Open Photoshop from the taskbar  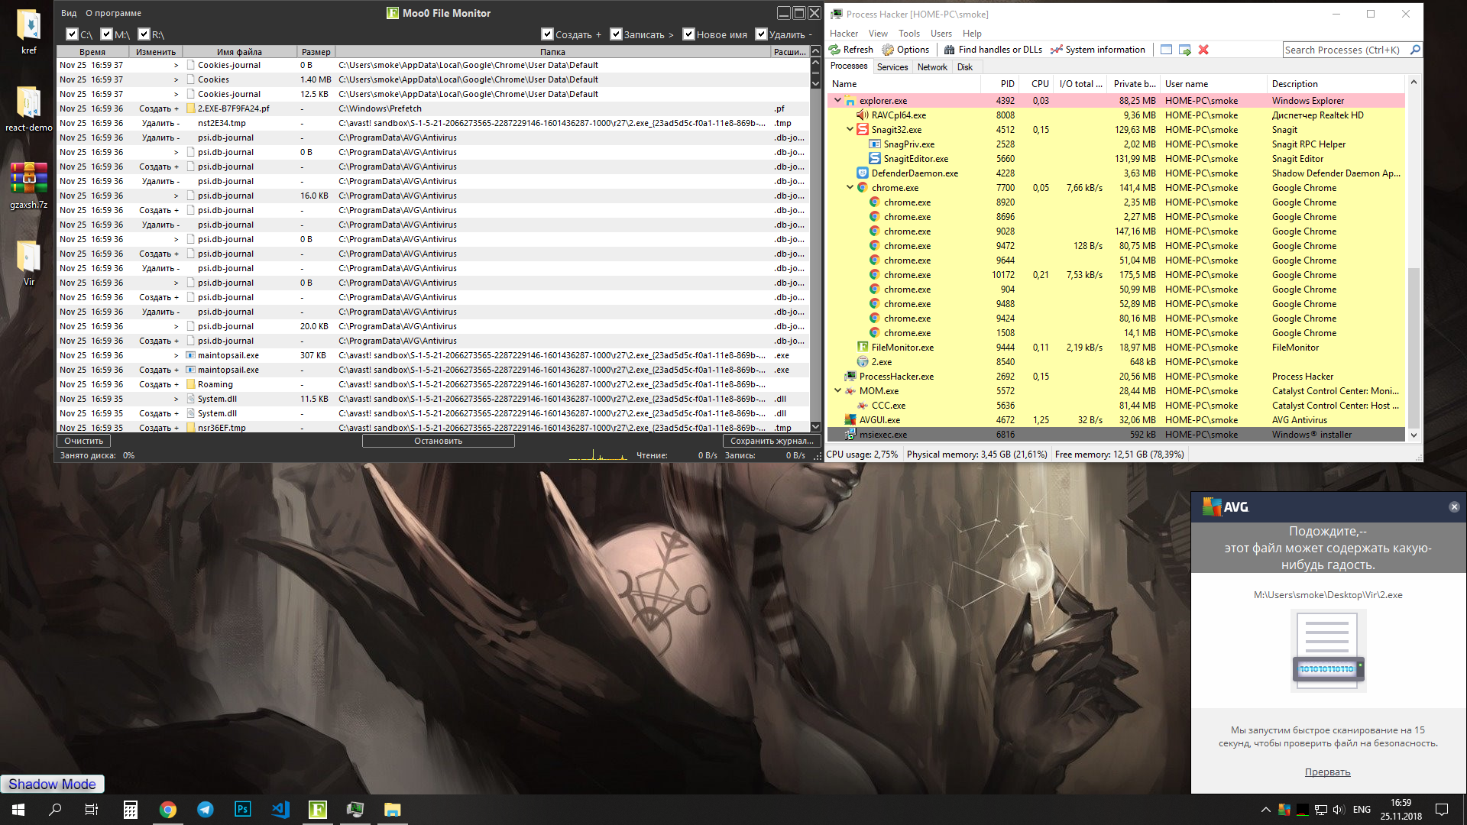(x=242, y=809)
